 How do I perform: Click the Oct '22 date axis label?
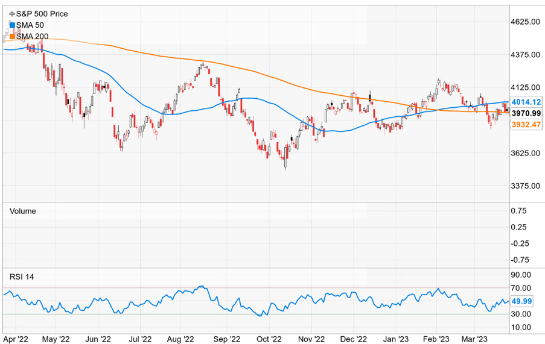(x=269, y=339)
